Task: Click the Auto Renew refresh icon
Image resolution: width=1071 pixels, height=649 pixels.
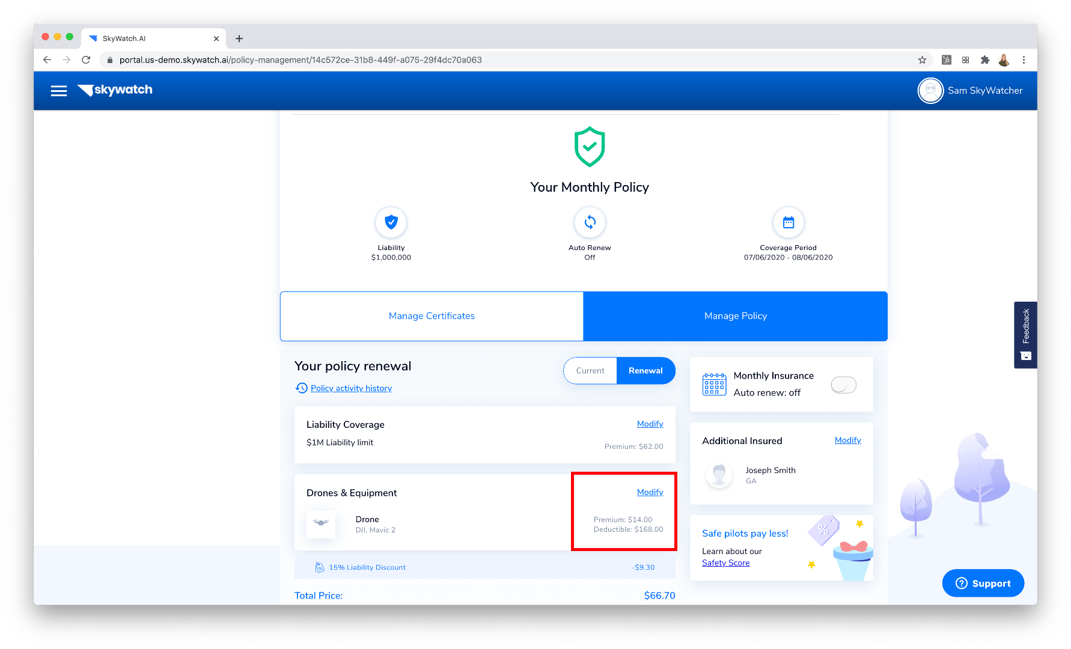Action: pos(590,222)
